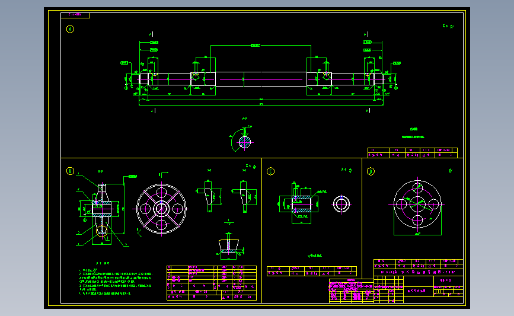Click the green technical notes paragraph in panel B
Viewport: 514px width, 316px height.
116,282
